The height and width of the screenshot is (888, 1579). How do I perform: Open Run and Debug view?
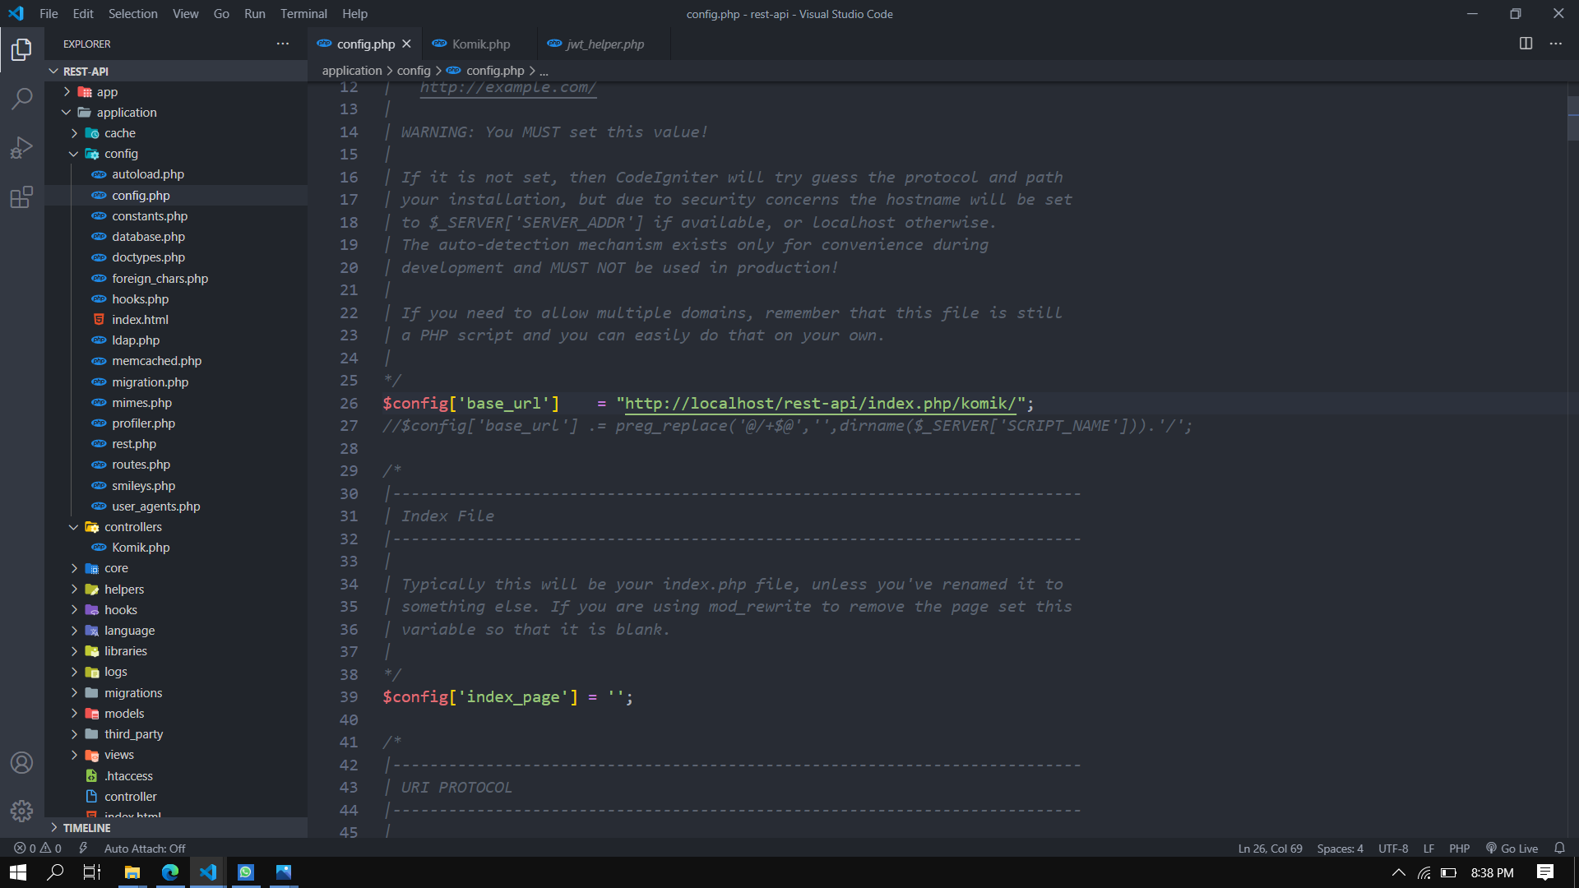pos(22,148)
